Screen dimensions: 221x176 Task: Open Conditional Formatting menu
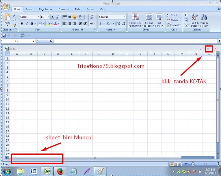[x=136, y=20]
